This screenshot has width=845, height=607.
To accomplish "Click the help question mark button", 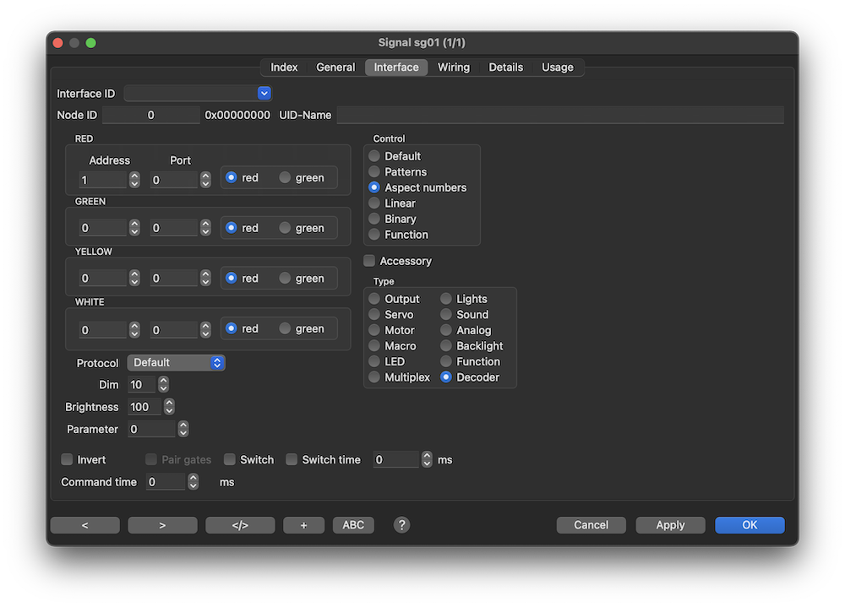I will (402, 525).
